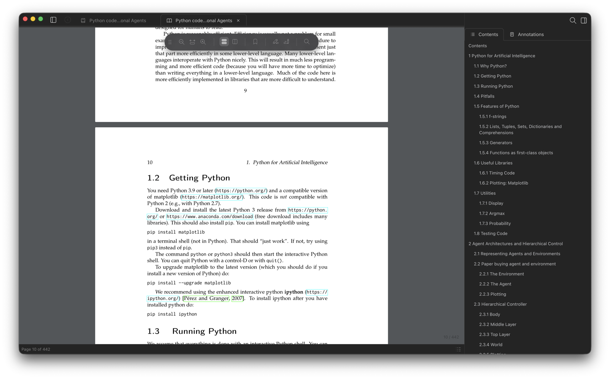Jump to 1.8 Testing Code
The image size is (610, 379).
point(490,233)
